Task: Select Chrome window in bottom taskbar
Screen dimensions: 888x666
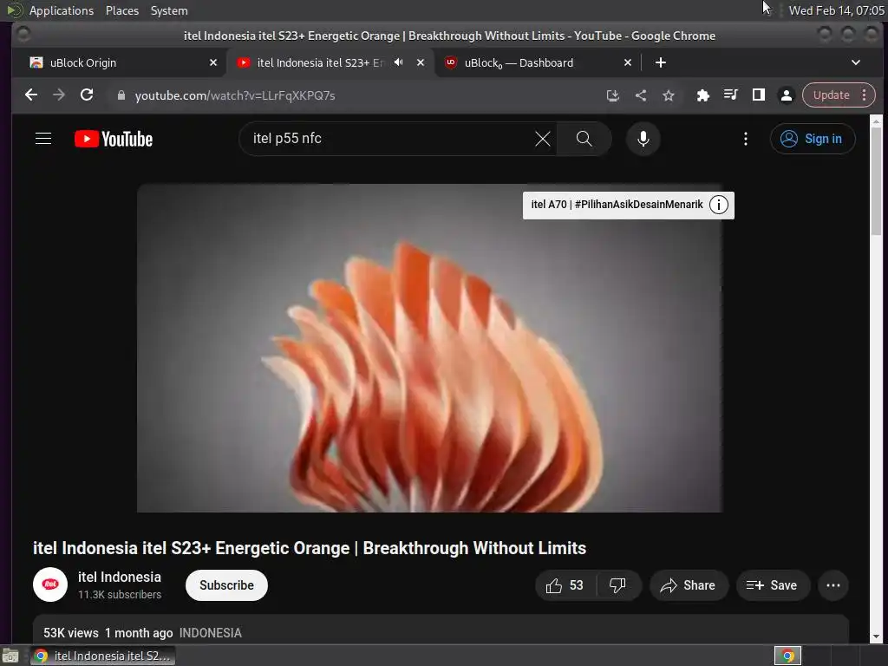Action: pyautogui.click(x=102, y=656)
